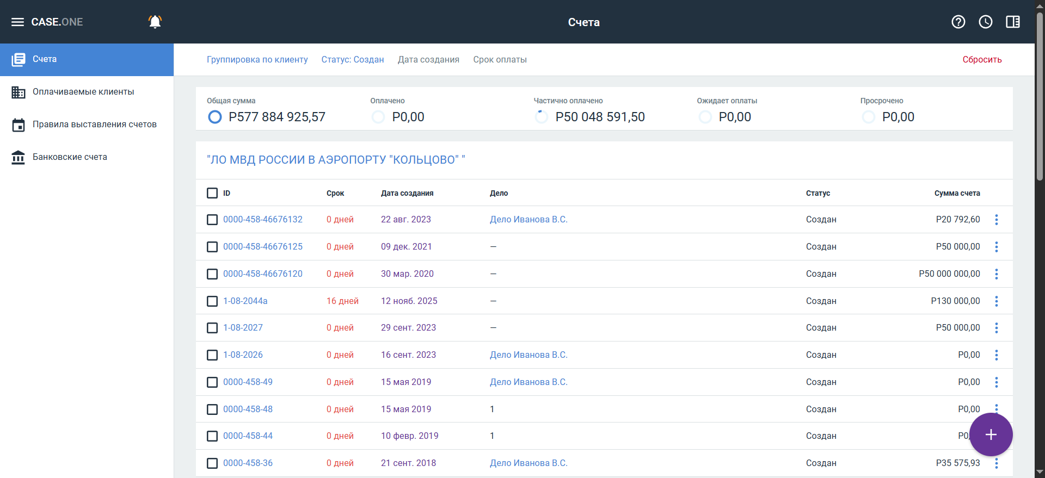
Task: Open three-dot menu for invoice 1-08-2044a
Action: [x=996, y=301]
